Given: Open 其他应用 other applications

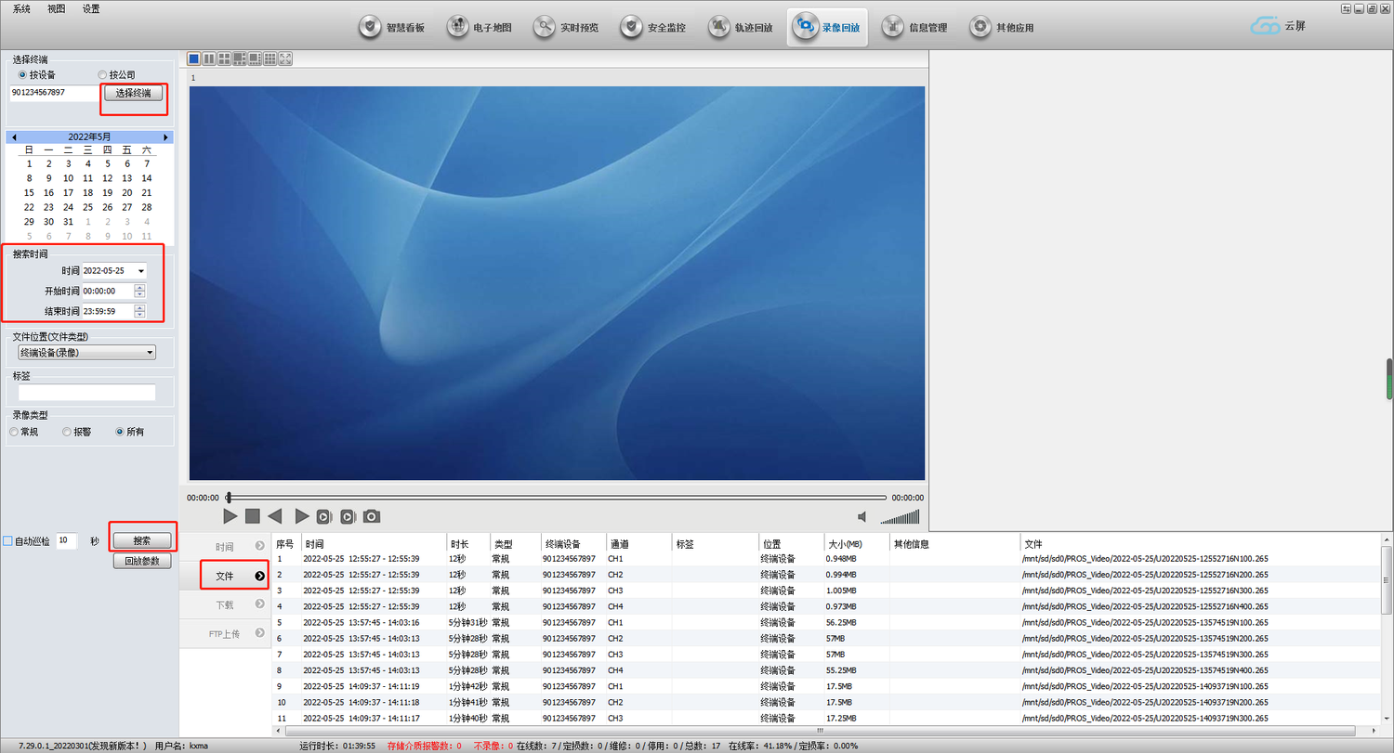Looking at the screenshot, I should (x=1002, y=27).
